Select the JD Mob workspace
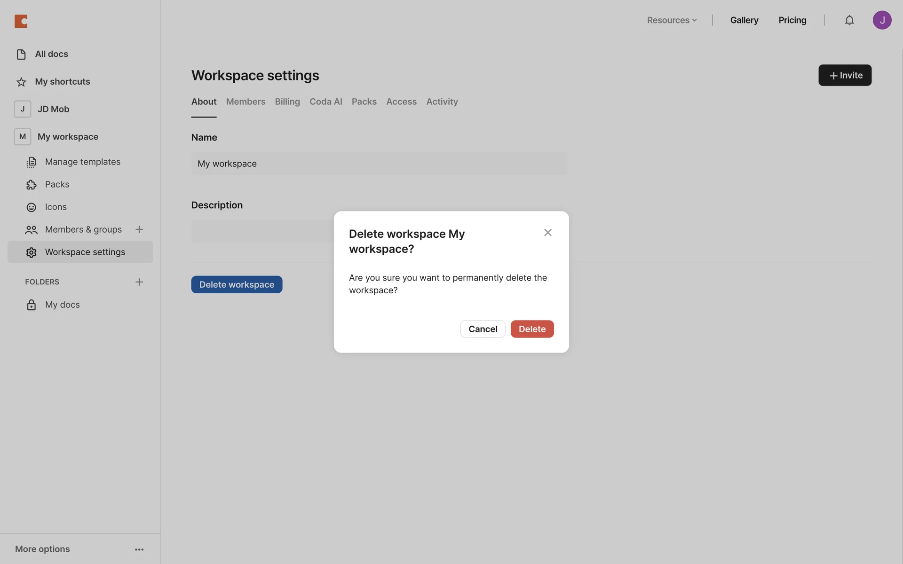This screenshot has height=564, width=903. (53, 109)
